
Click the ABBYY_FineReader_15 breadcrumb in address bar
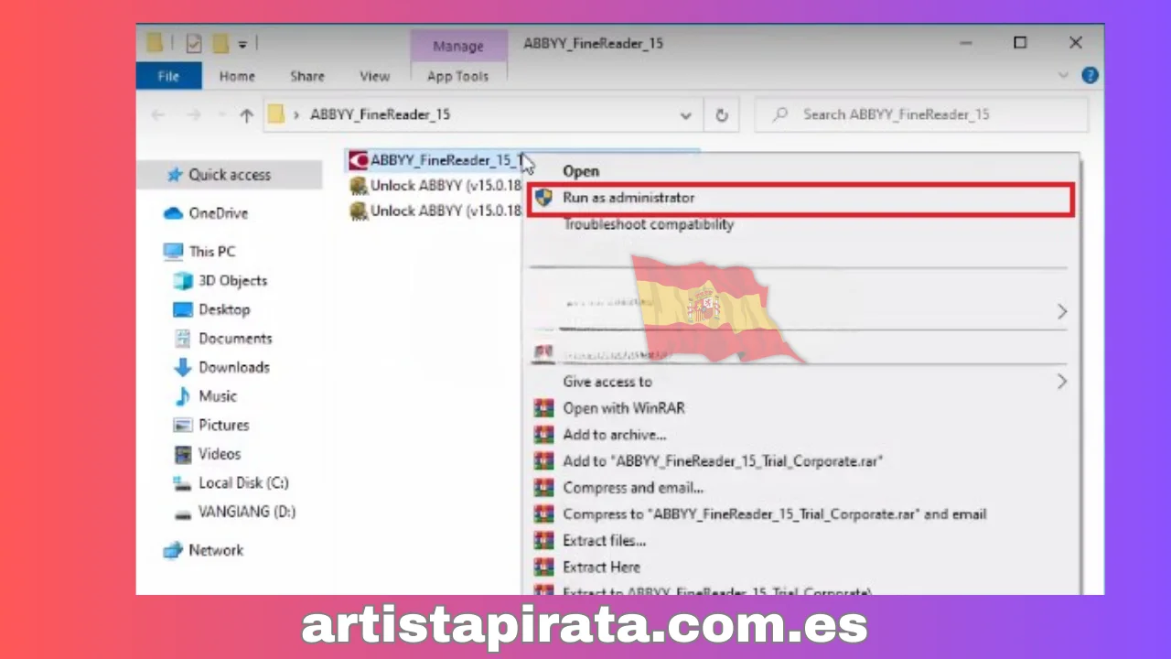pyautogui.click(x=380, y=115)
